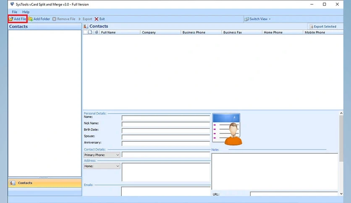Open the Home address type dropdown
Image resolution: width=351 pixels, height=203 pixels.
click(102, 166)
